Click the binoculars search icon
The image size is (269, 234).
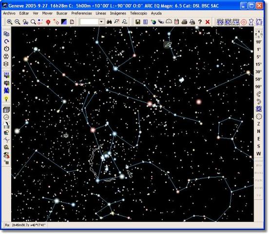(x=109, y=22)
